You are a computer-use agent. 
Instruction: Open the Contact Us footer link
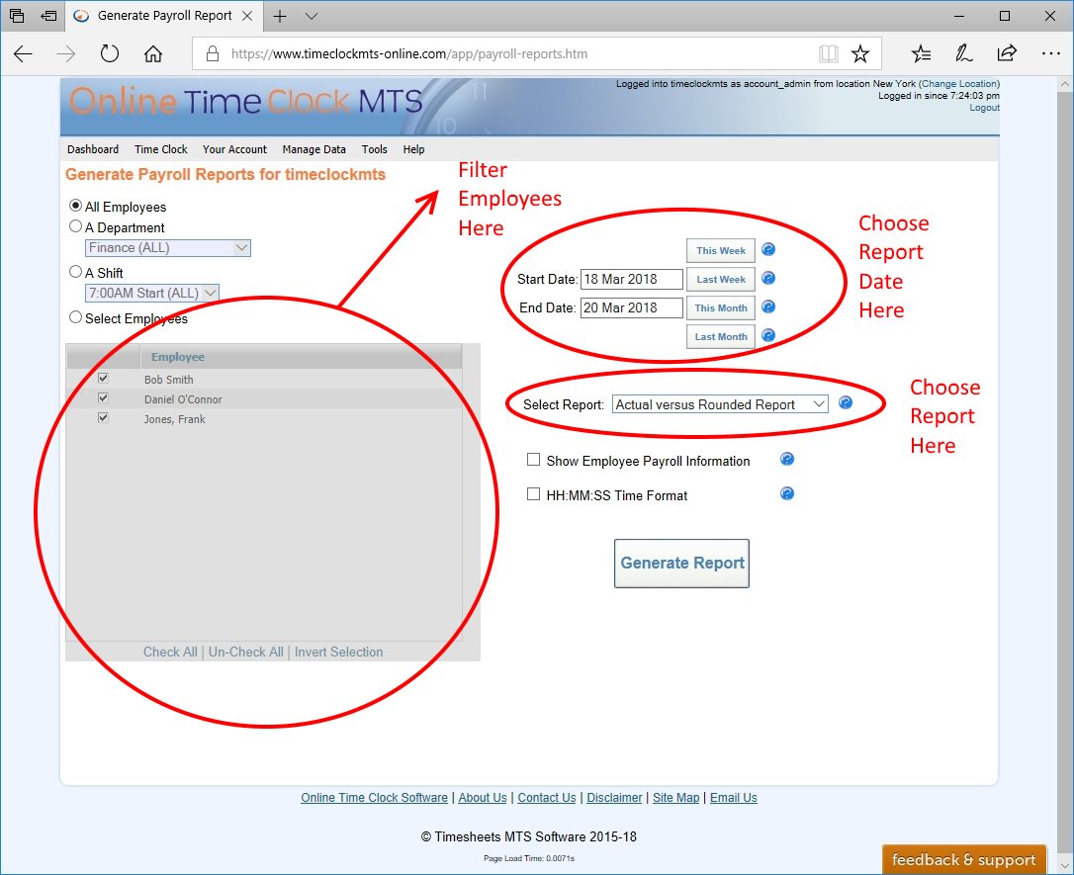(547, 798)
